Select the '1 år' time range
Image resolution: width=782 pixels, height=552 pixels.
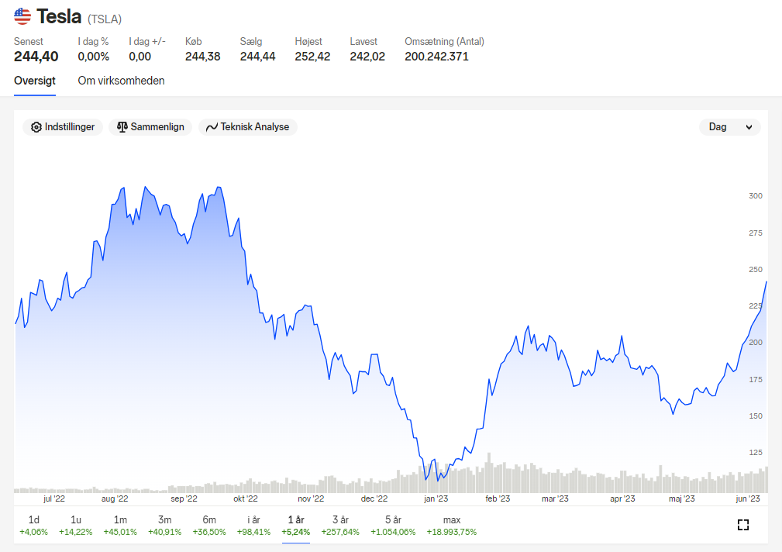pos(296,526)
